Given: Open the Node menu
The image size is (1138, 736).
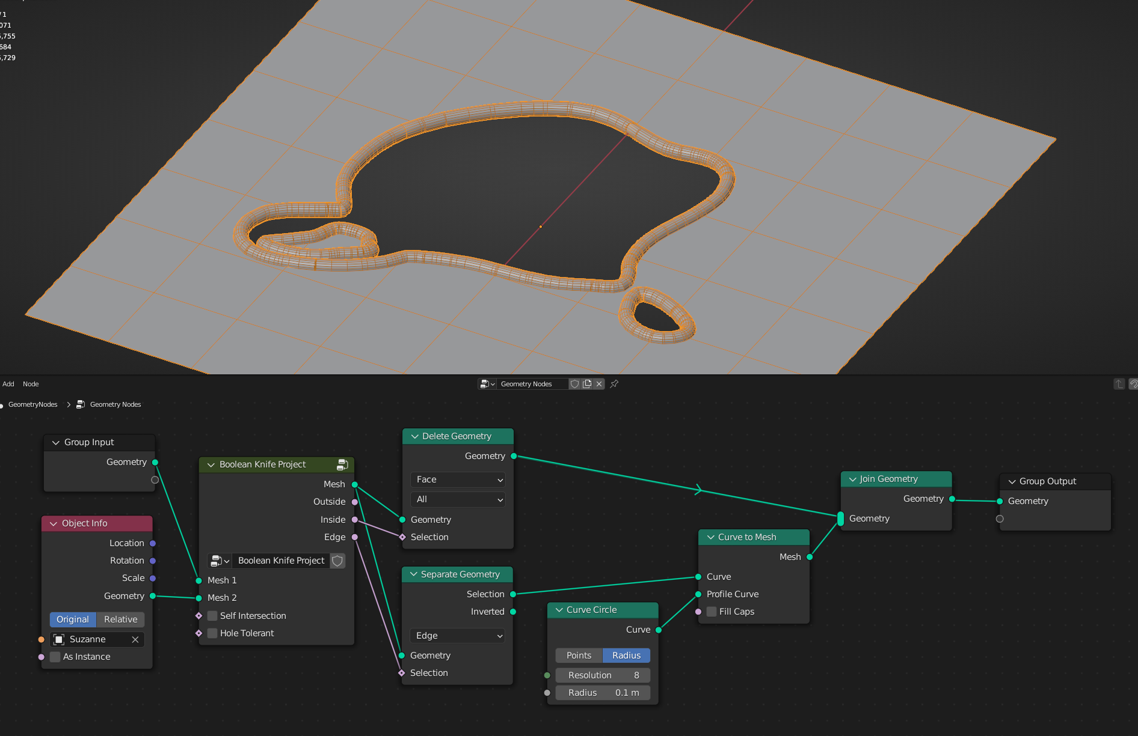Looking at the screenshot, I should coord(31,384).
